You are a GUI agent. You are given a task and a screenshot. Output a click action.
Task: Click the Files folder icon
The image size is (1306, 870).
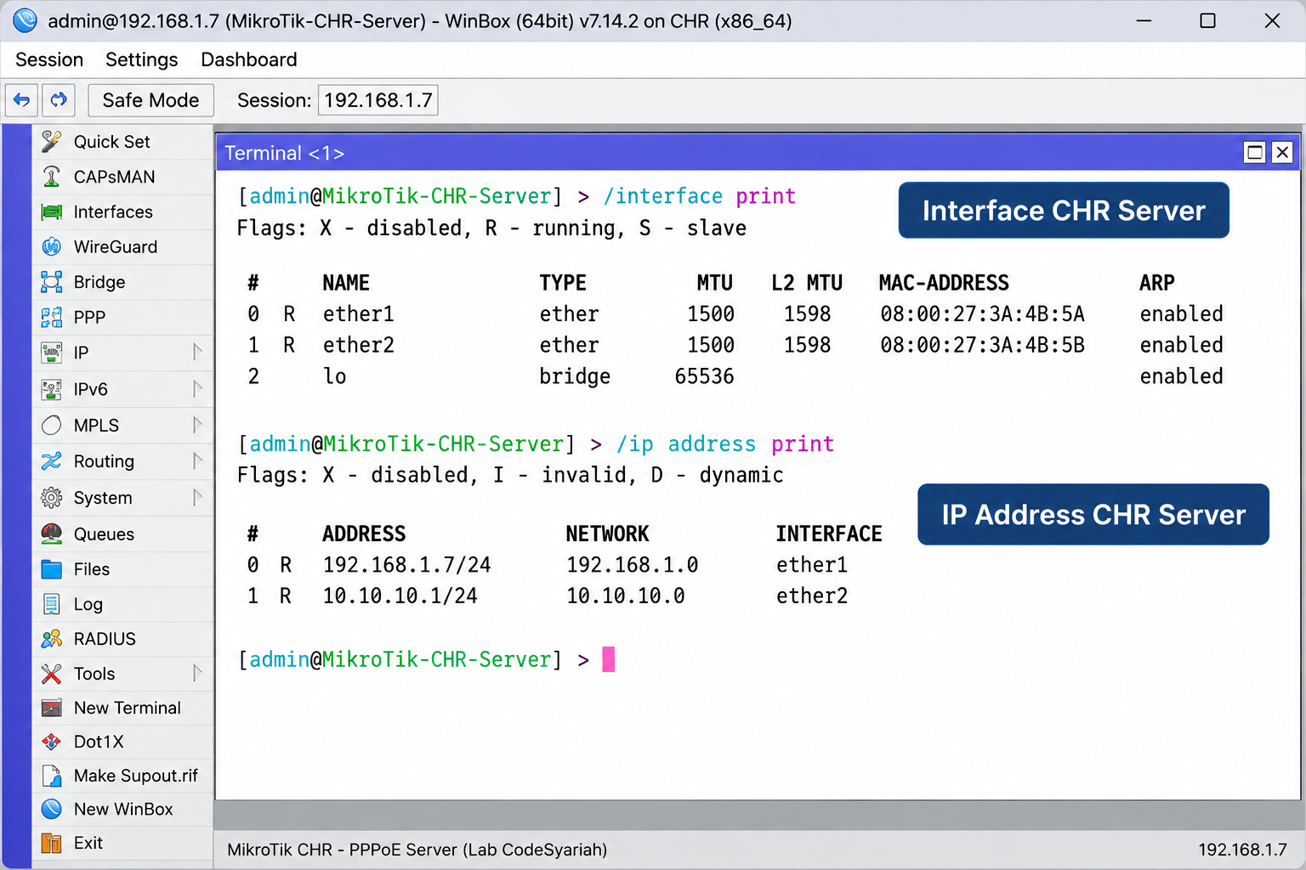point(52,569)
